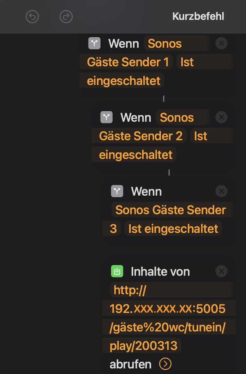246x374 pixels.
Task: Remove the Sonos Gäste Sender 1 condition
Action: pyautogui.click(x=222, y=43)
